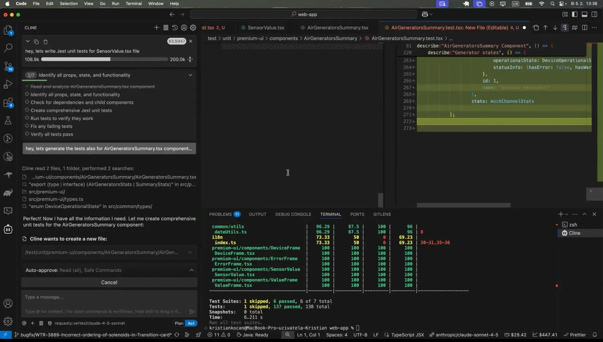Switch Cline to Plan mode
Viewport: 603px width, 342px height.
pos(179,323)
